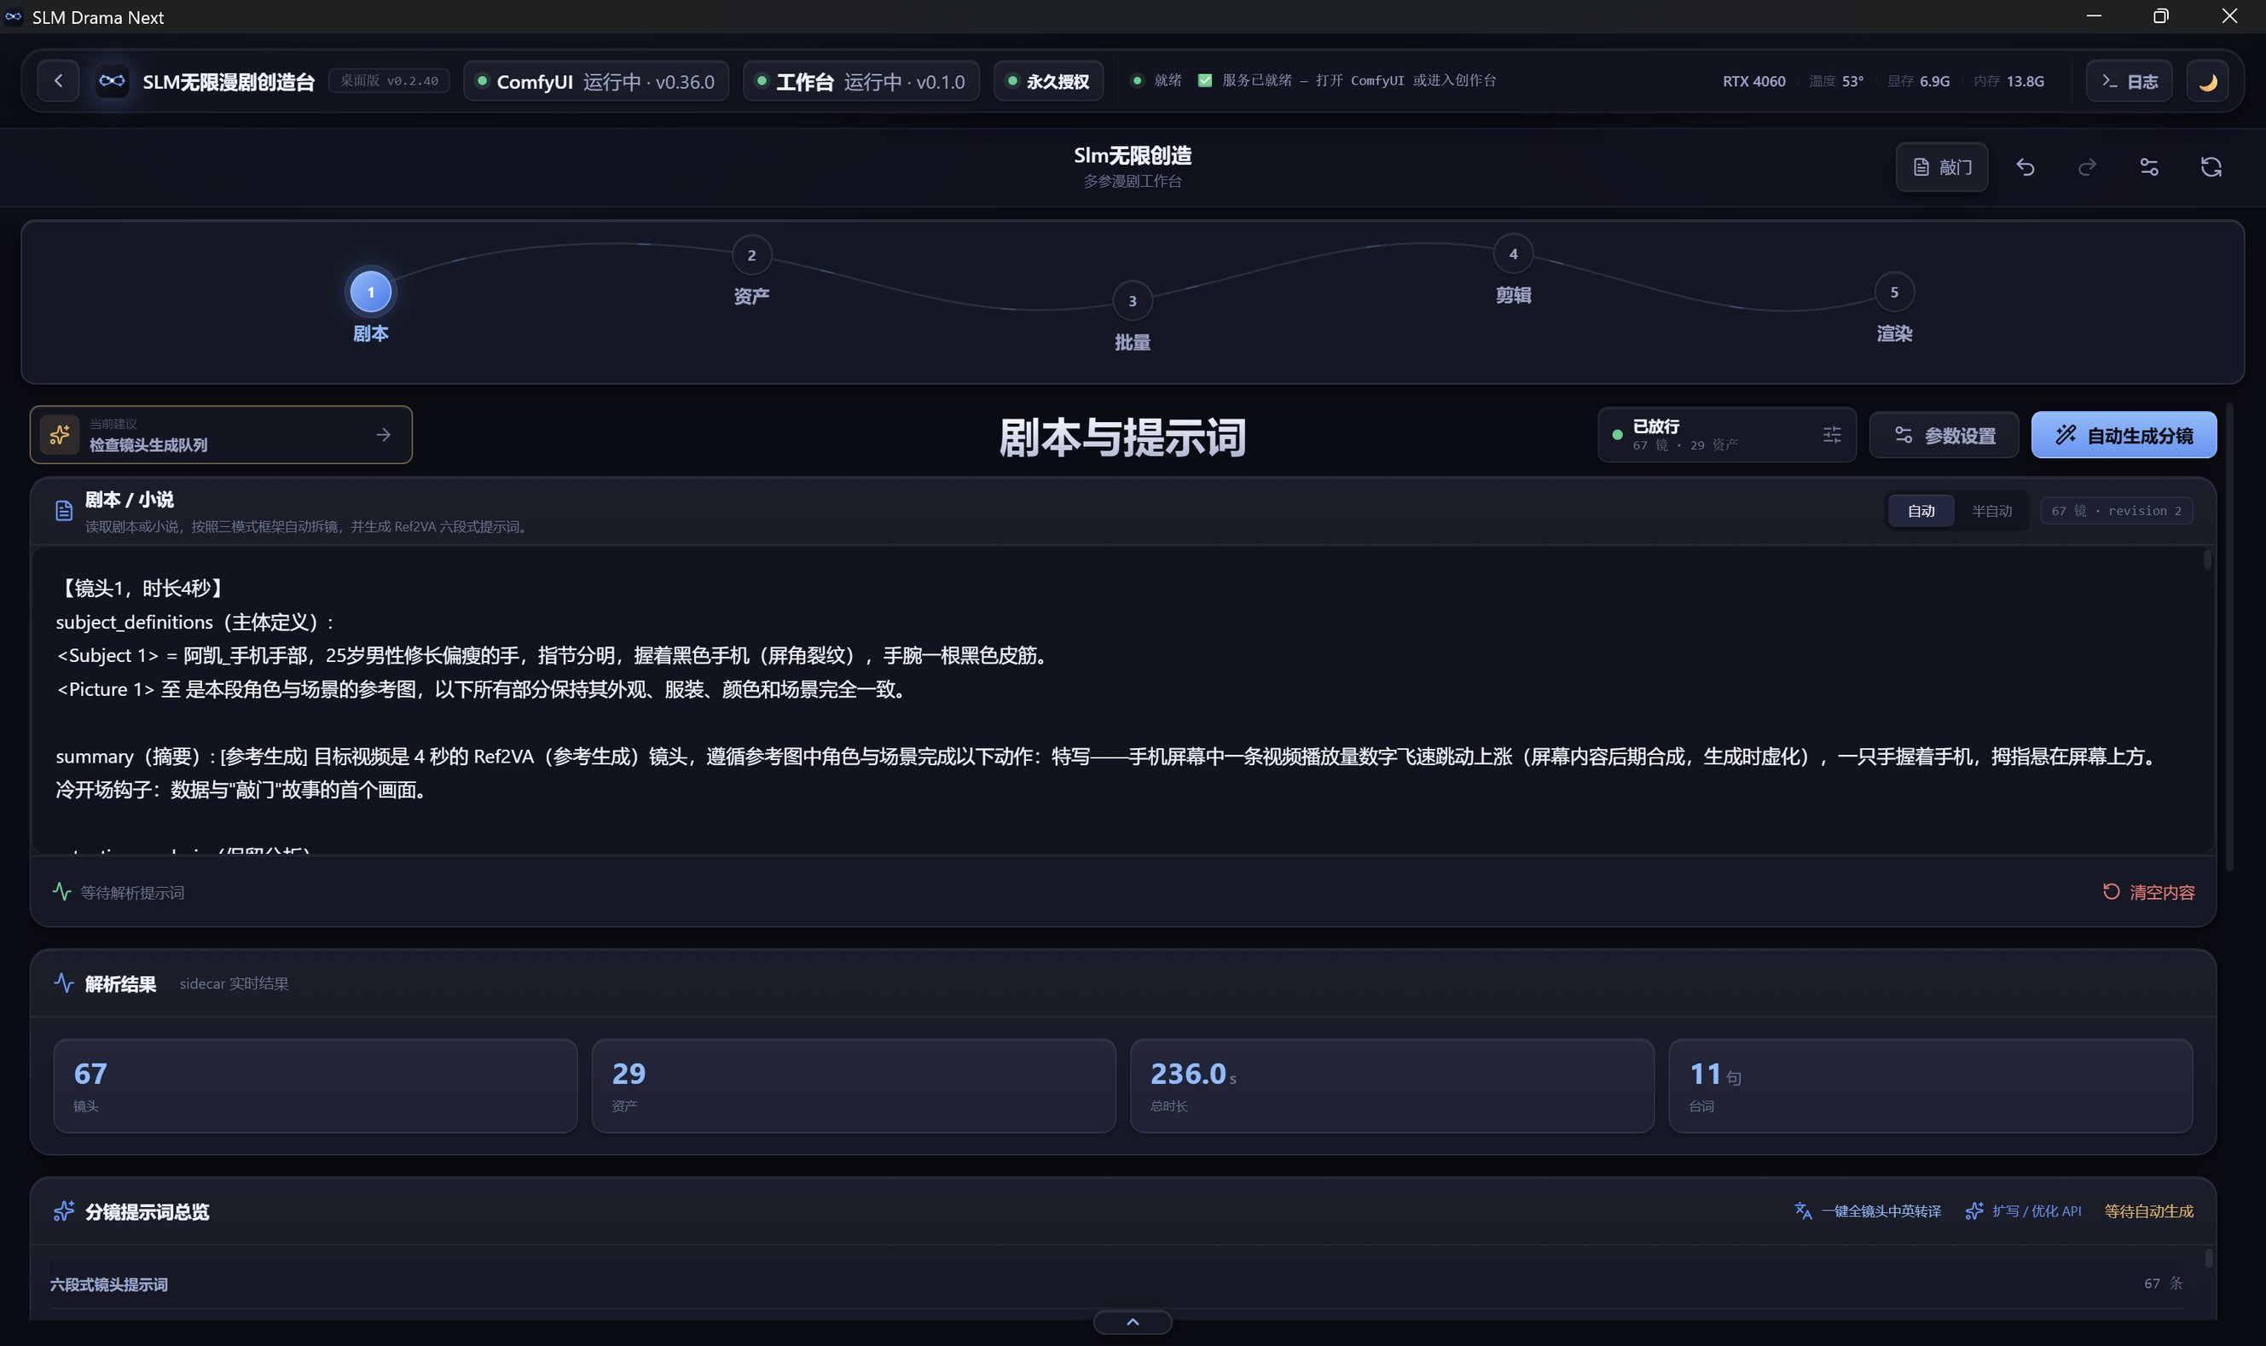Click the redo arrow icon
The image size is (2266, 1346).
click(2086, 167)
